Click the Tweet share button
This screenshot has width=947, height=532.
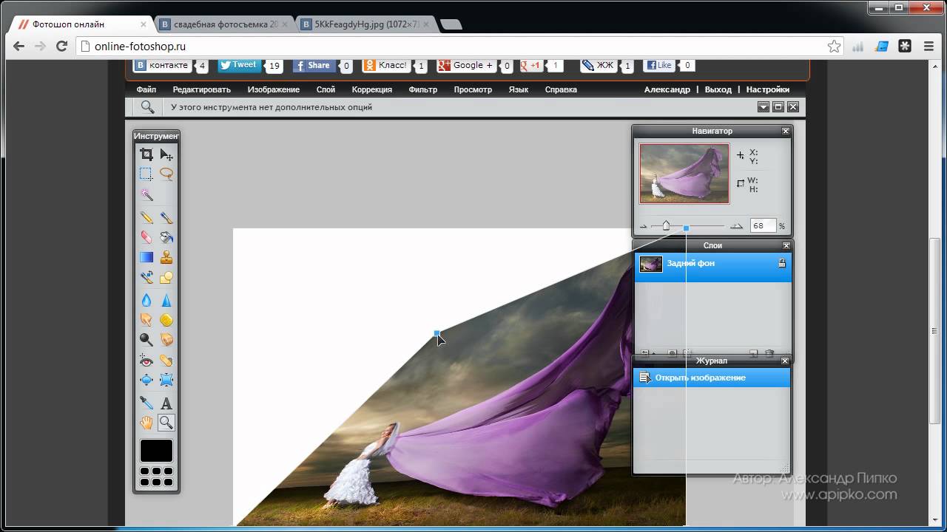[x=239, y=65]
